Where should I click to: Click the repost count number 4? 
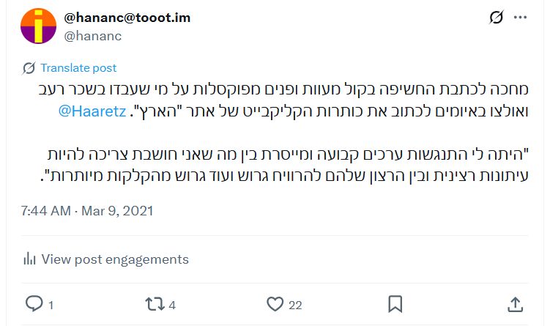tap(172, 304)
